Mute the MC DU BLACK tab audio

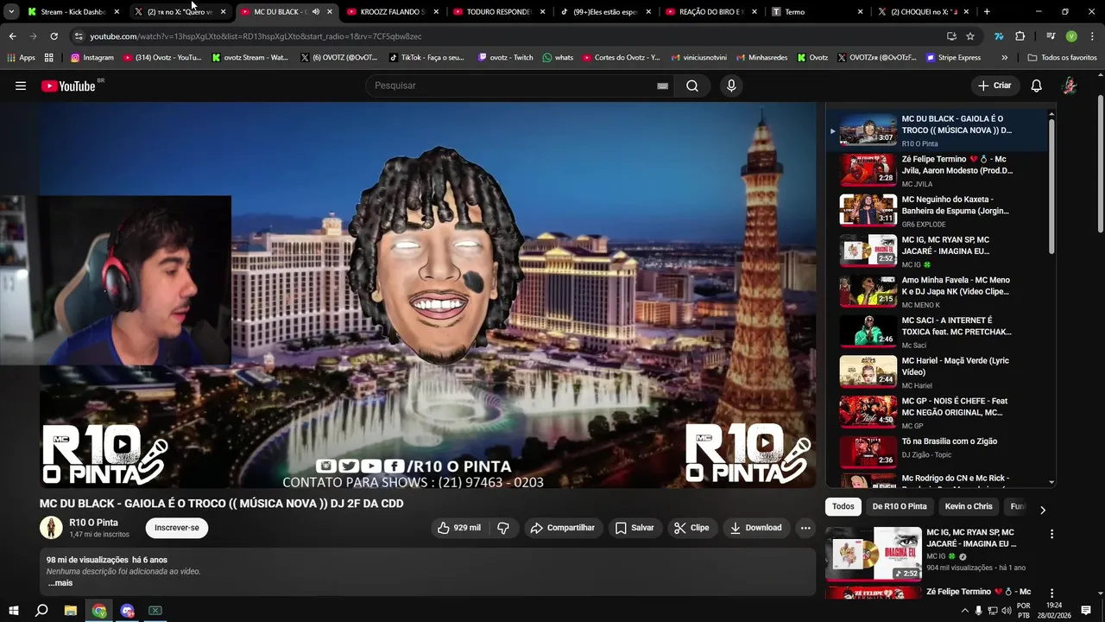point(315,12)
